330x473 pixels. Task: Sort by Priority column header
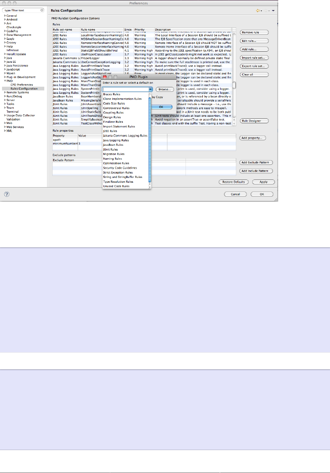click(x=144, y=29)
